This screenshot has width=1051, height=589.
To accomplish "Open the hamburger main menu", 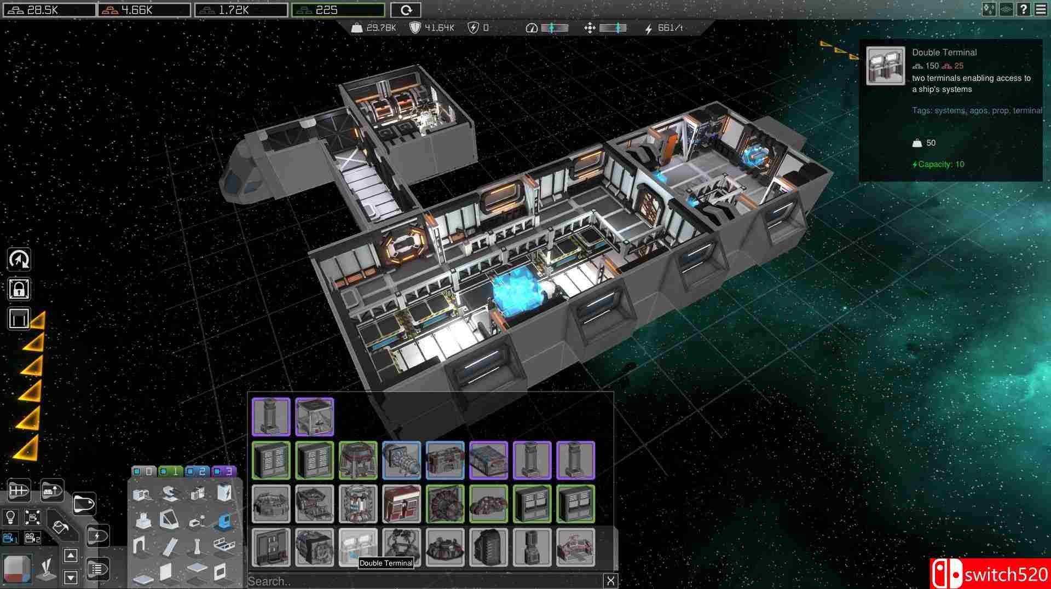I will pos(1041,9).
